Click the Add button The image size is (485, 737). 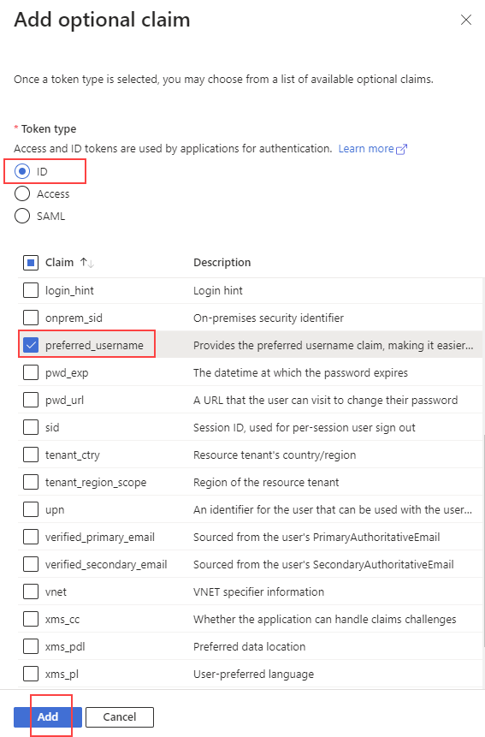pos(48,716)
